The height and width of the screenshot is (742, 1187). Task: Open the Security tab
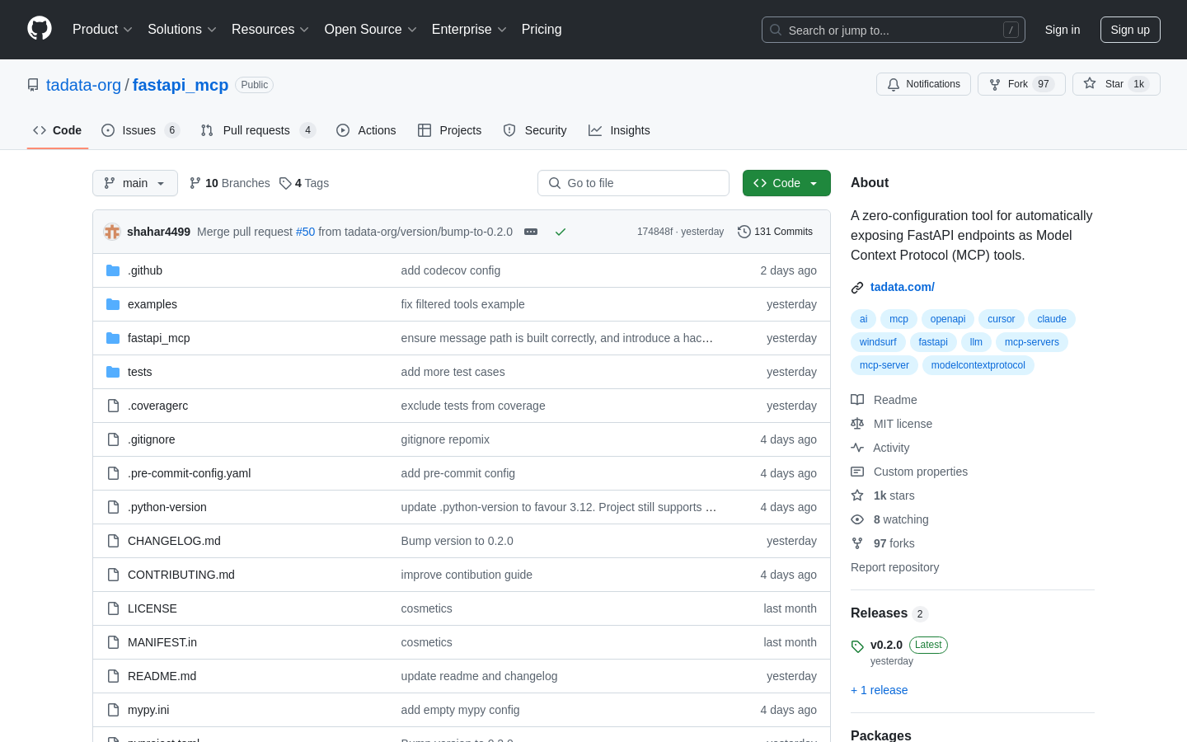(x=535, y=130)
